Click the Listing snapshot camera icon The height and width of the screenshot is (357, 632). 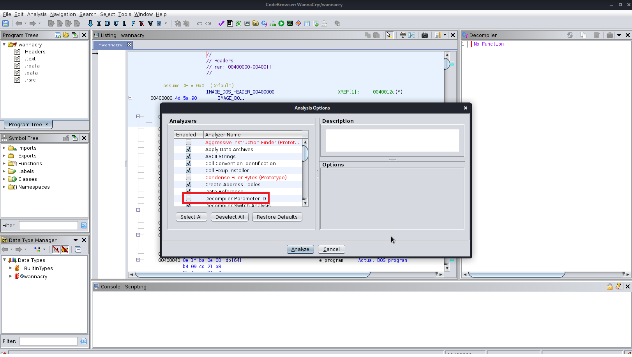point(425,35)
